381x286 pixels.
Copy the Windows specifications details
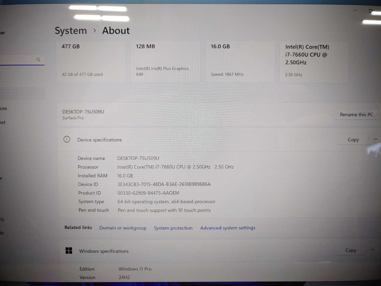[351, 250]
